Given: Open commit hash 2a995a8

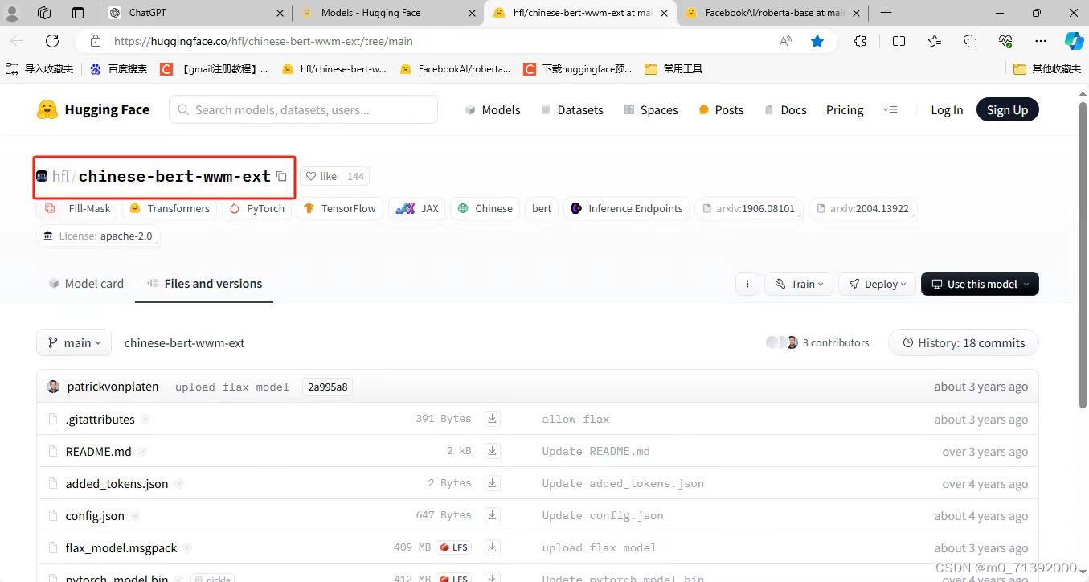Looking at the screenshot, I should click(328, 387).
